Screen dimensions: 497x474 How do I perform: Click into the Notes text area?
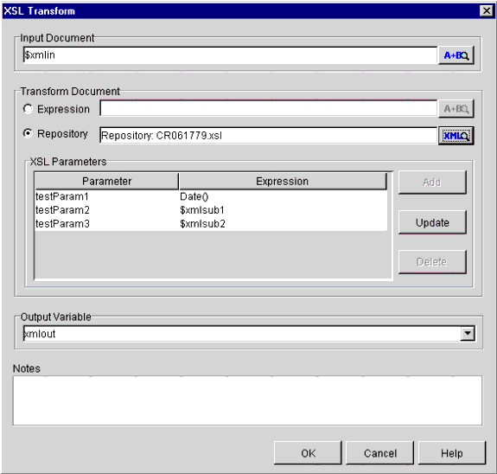tap(247, 400)
